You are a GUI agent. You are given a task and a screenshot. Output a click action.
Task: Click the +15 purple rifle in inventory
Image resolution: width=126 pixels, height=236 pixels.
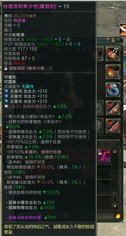pos(104,155)
